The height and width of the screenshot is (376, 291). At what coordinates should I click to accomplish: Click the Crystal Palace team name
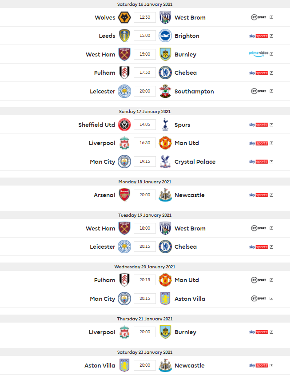pos(195,162)
